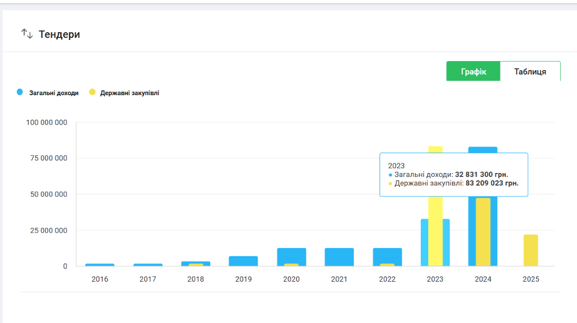Click the 2020 x-axis year label
This screenshot has width=577, height=323.
coord(291,279)
